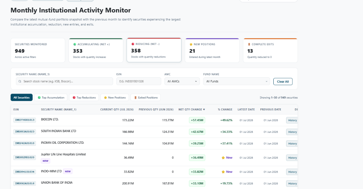Sort by % Change column header

[225, 110]
